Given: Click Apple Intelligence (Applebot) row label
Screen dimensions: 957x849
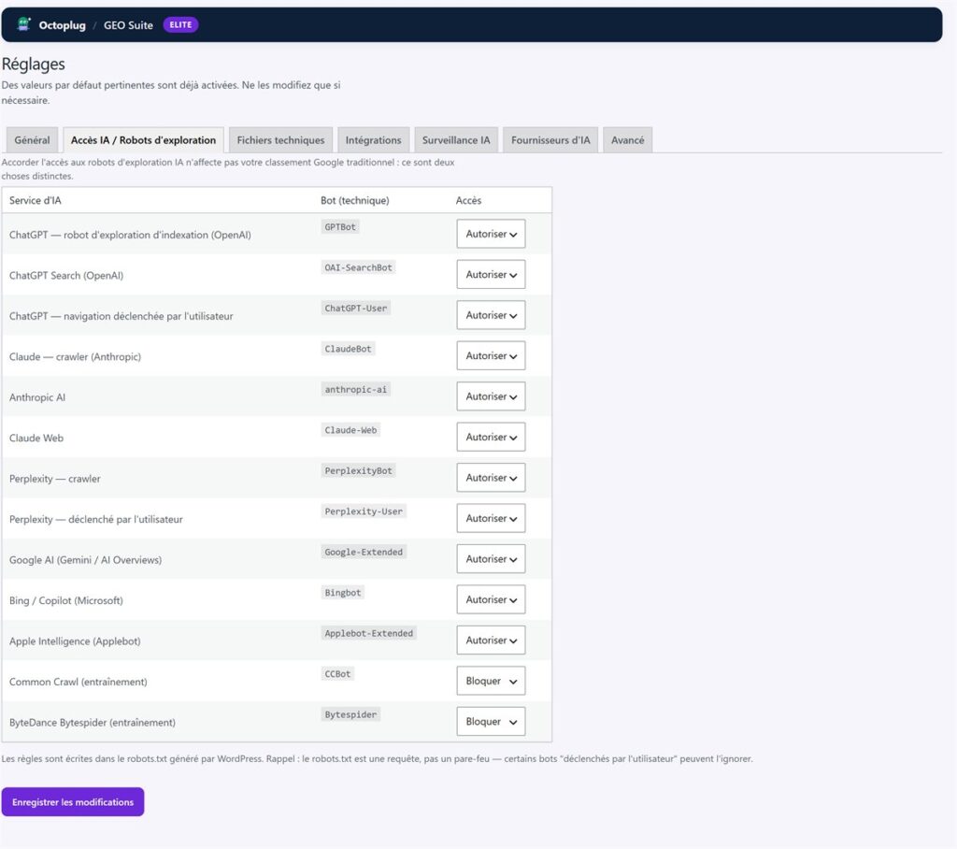Looking at the screenshot, I should tap(75, 641).
